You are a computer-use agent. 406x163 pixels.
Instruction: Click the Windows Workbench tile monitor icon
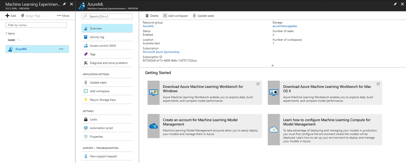click(x=153, y=93)
